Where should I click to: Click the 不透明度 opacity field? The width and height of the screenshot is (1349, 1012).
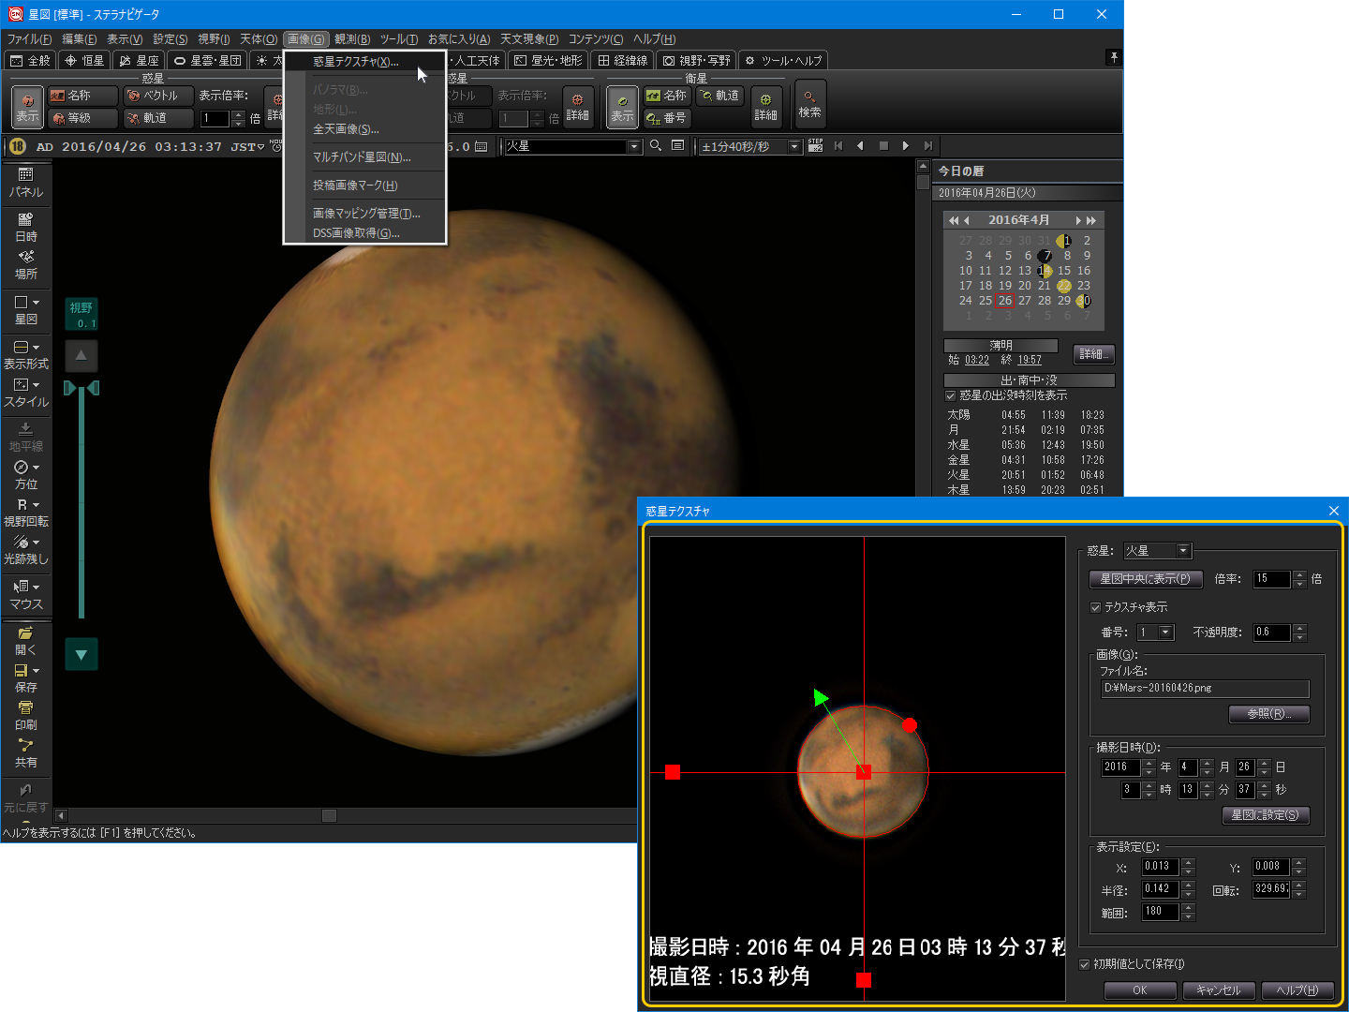coord(1272,632)
